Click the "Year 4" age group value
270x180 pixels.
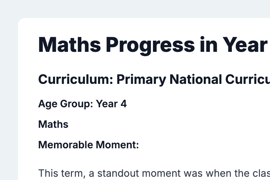pyautogui.click(x=111, y=104)
